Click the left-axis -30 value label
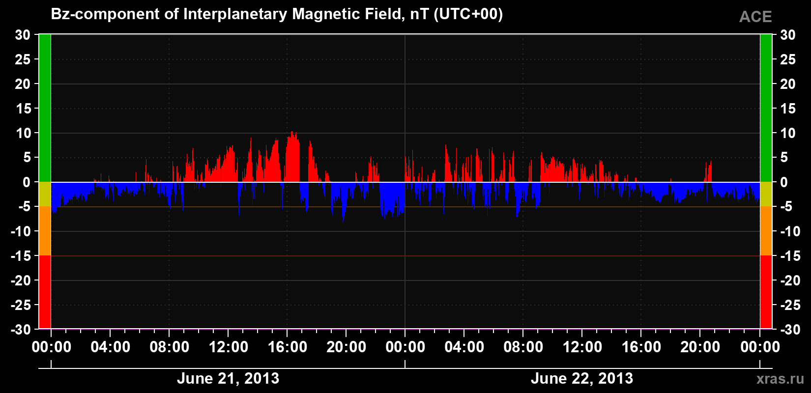Viewport: 811px width, 393px height. click(x=21, y=330)
